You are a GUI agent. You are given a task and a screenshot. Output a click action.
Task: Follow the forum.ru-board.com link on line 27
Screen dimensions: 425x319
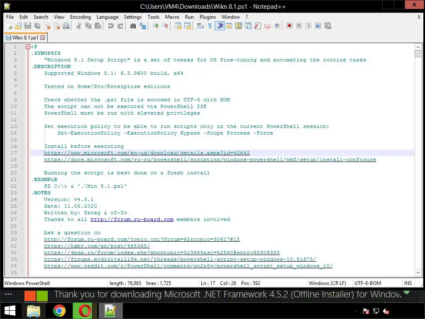[x=132, y=219]
